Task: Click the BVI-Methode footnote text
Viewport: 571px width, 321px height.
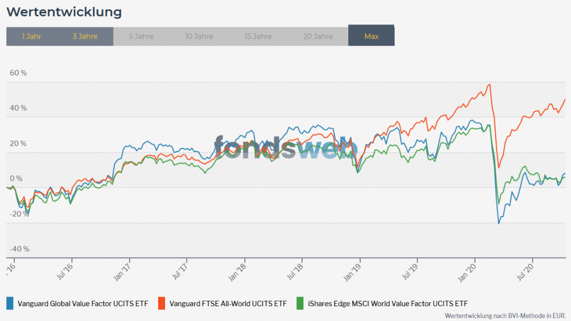Action: 505,315
